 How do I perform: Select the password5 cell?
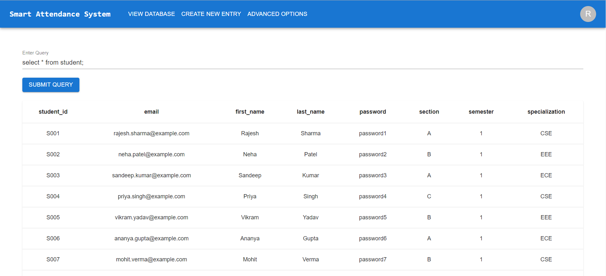click(x=373, y=217)
